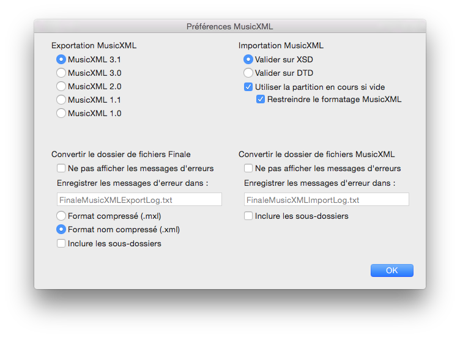
Task: Select MusicXML 3.1 export option
Action: pyautogui.click(x=61, y=60)
